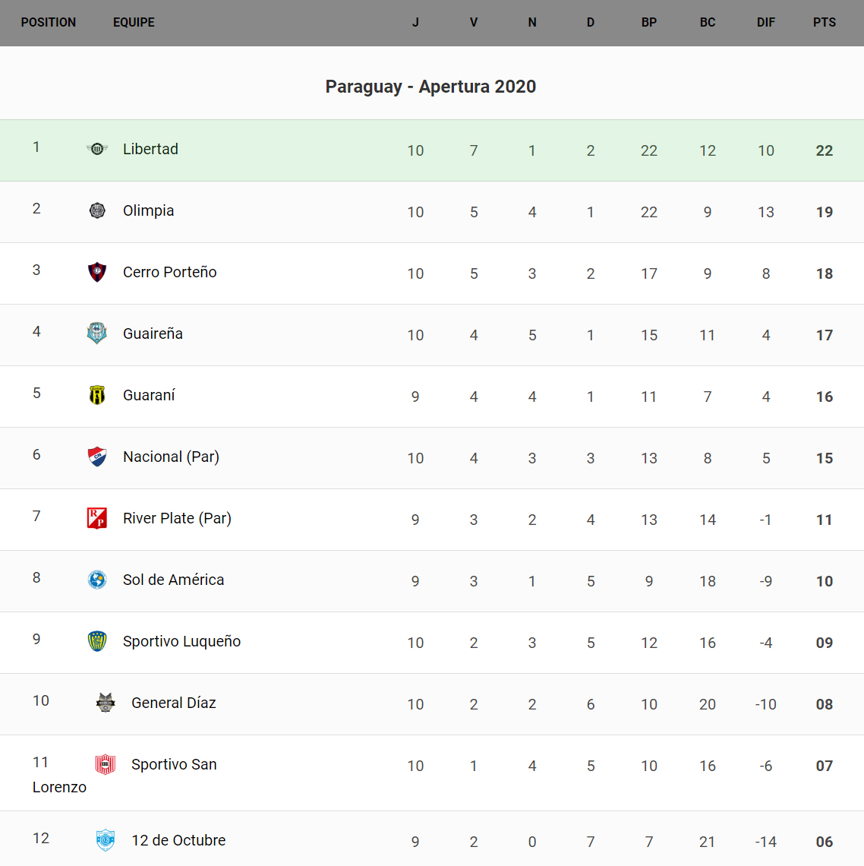Click the Sportivo Luqueño crest

pyautogui.click(x=97, y=641)
